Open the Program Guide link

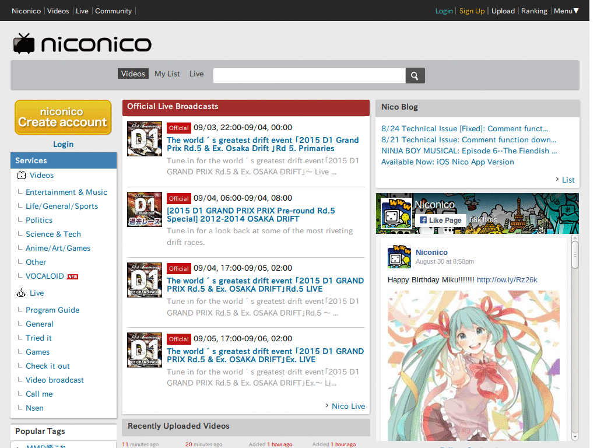(x=52, y=310)
